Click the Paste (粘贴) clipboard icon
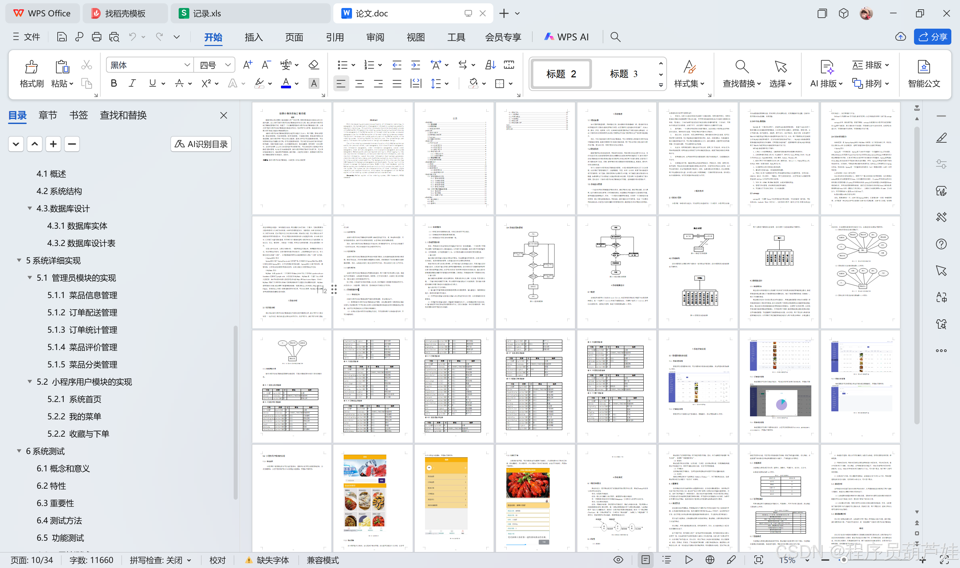960x568 pixels. [x=62, y=67]
